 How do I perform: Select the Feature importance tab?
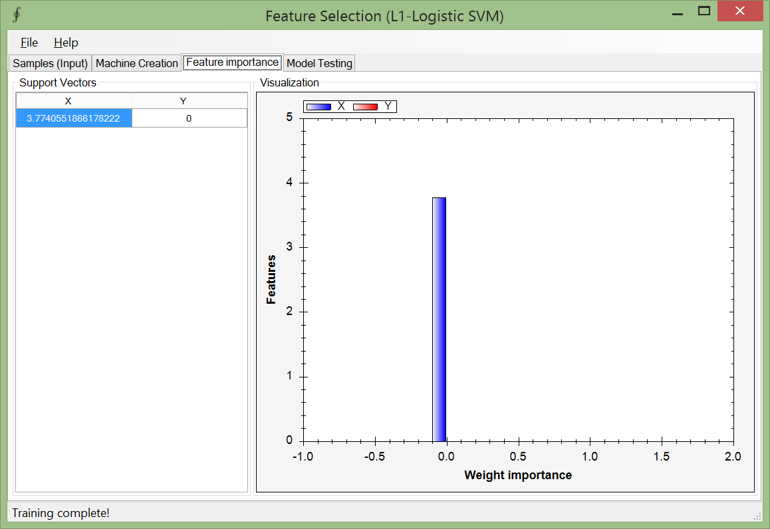232,62
